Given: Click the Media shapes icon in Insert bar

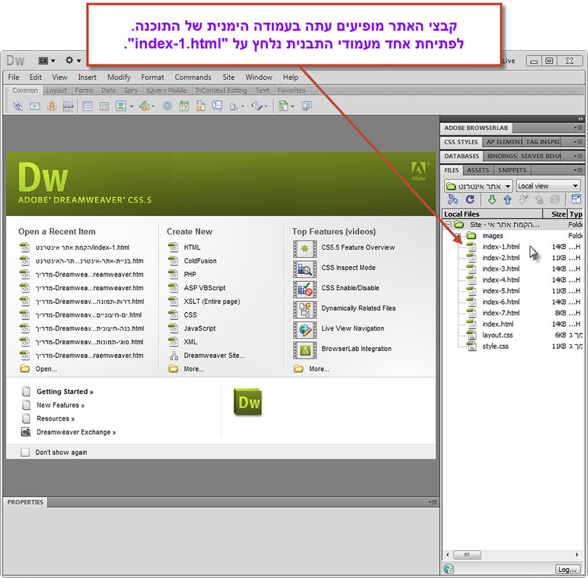Looking at the screenshot, I should tap(145, 106).
